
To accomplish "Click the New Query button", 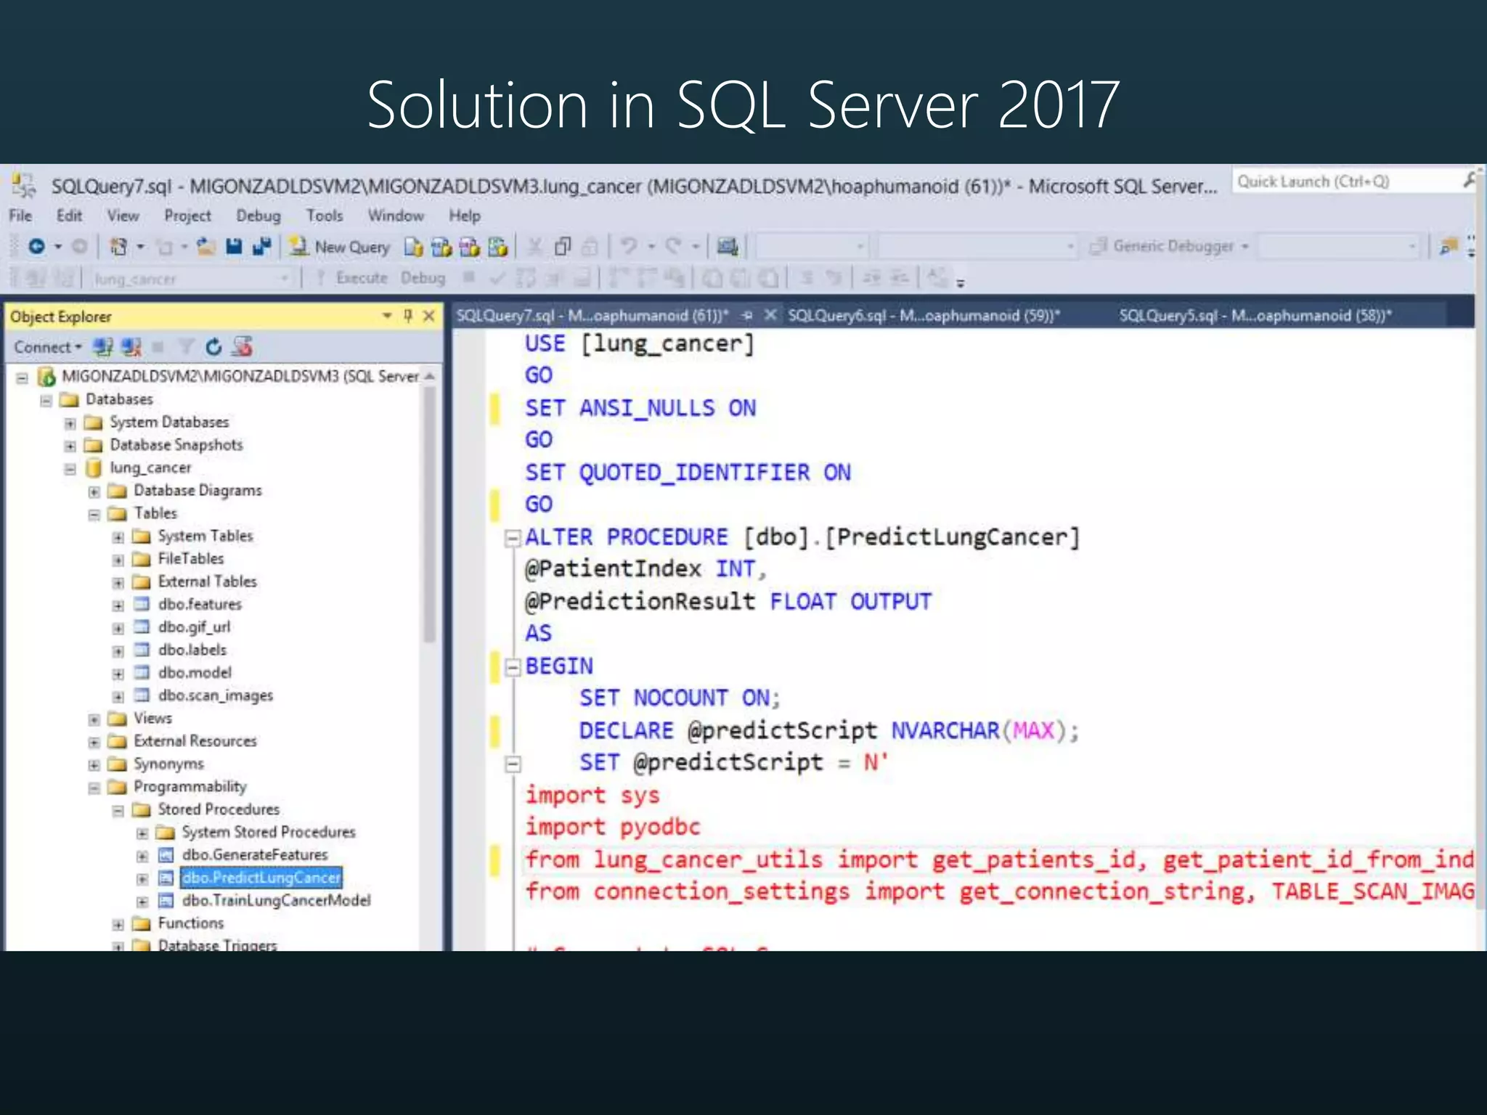I will (340, 247).
